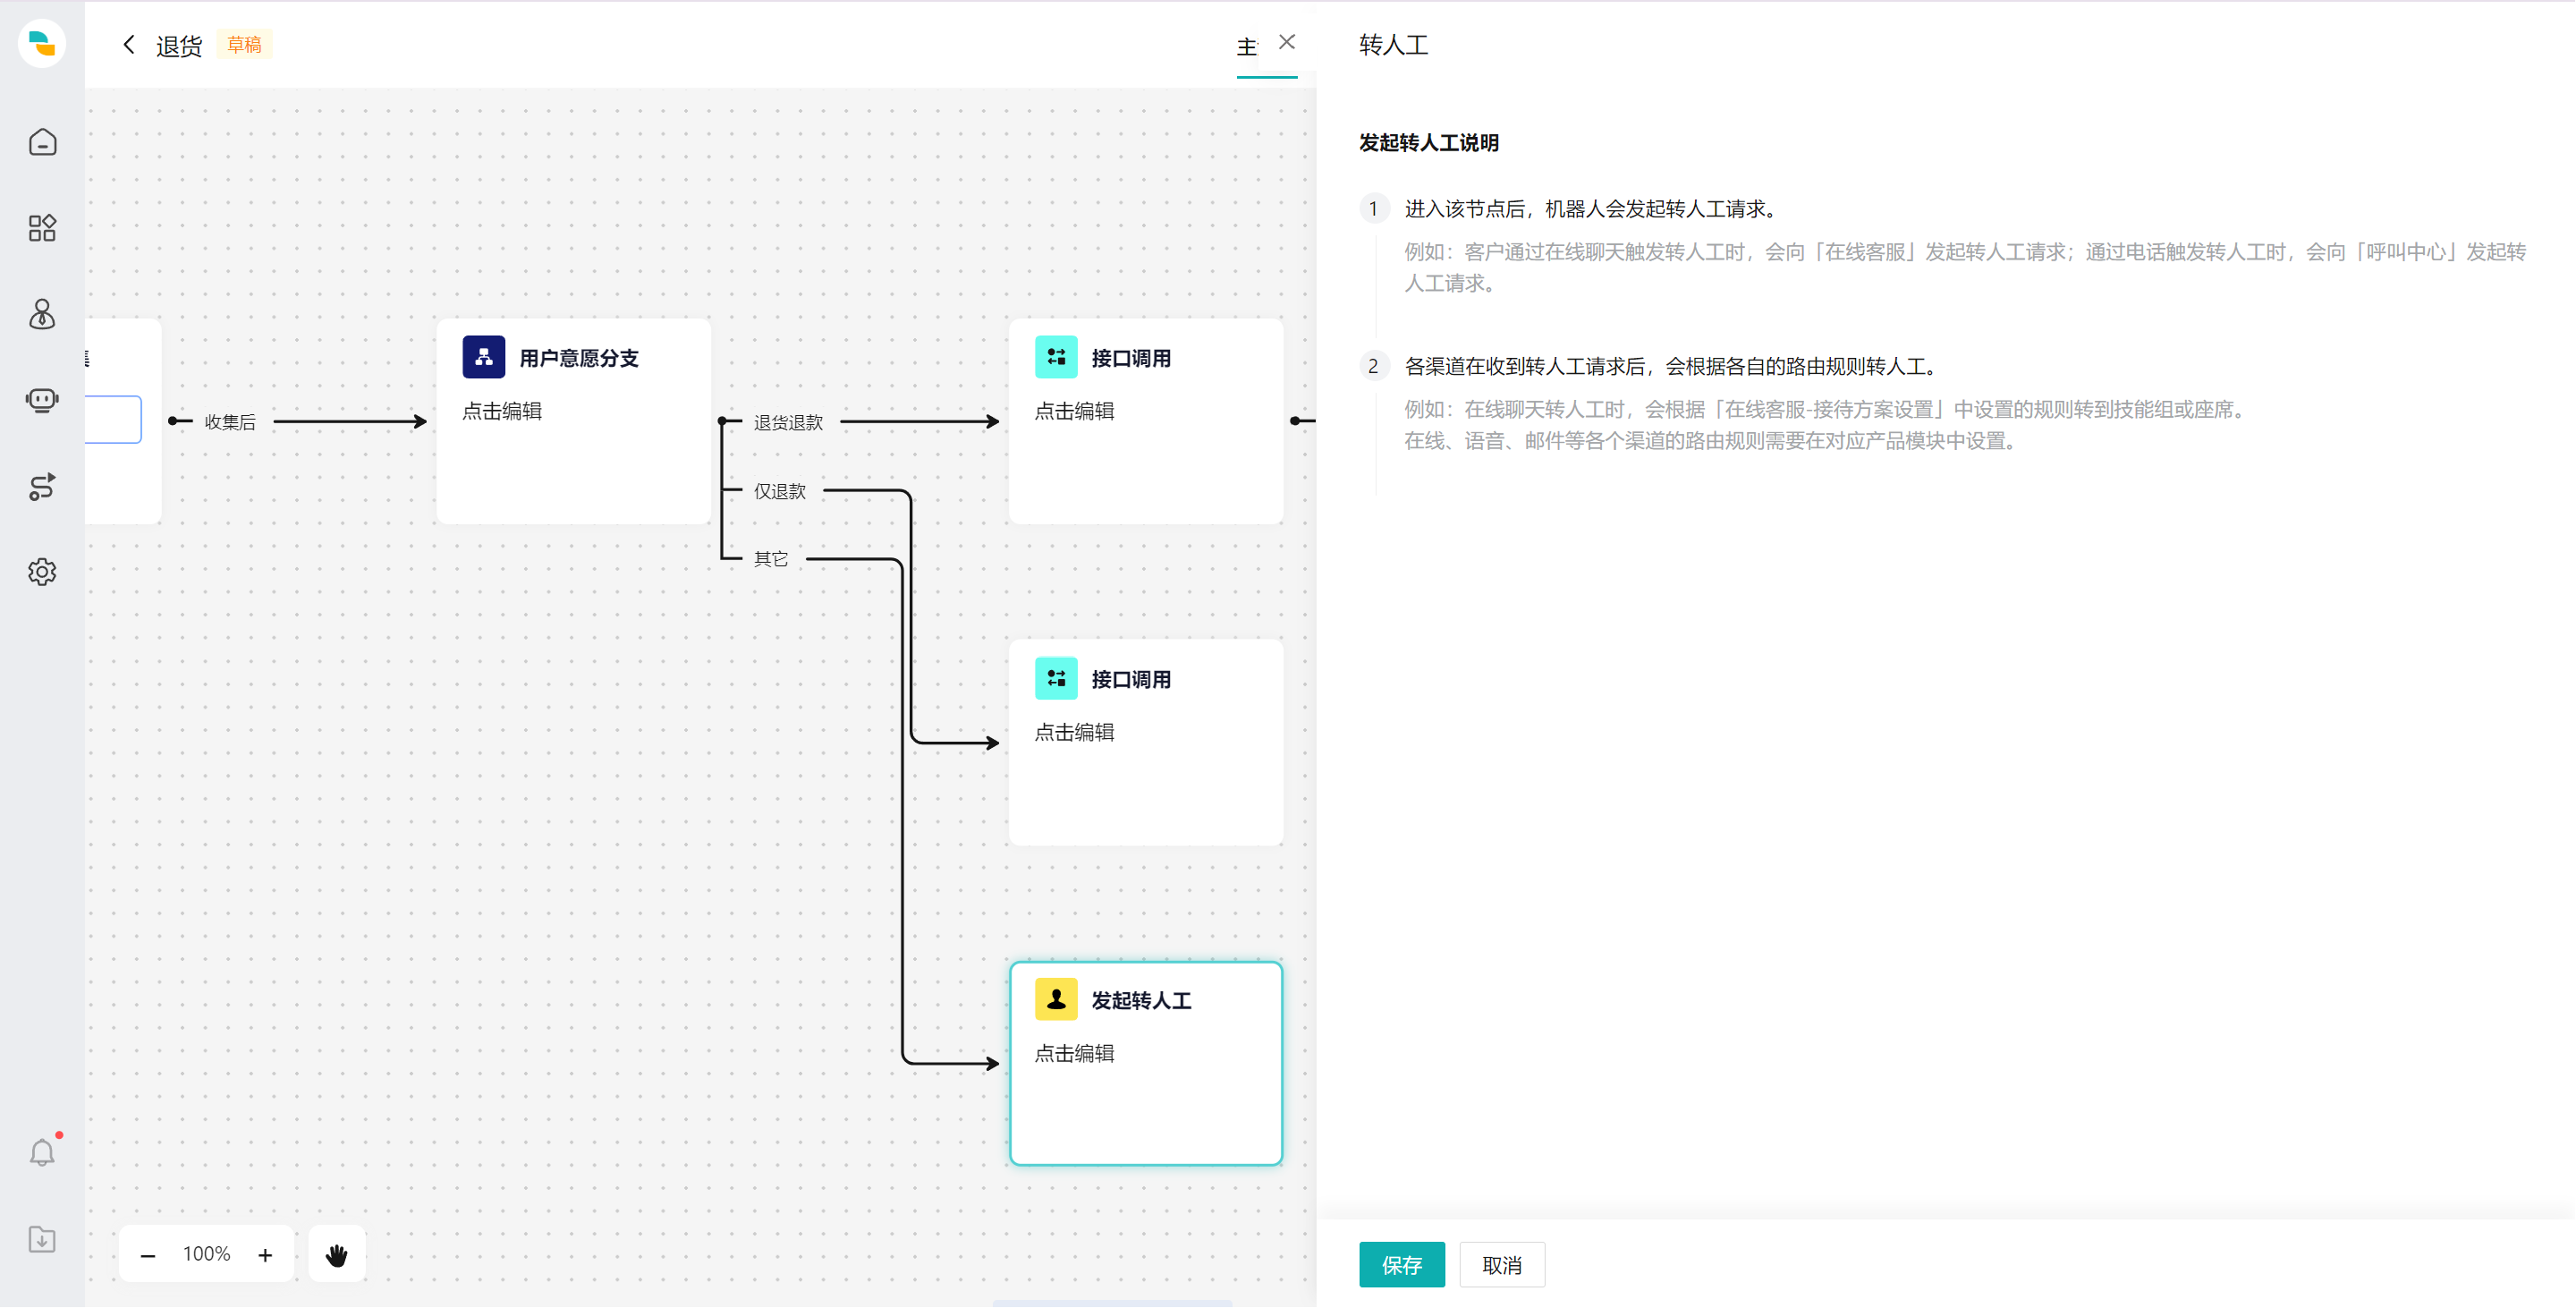Open the apps grid icon in sidebar
Screen dimensions: 2576x1308
[x=42, y=228]
